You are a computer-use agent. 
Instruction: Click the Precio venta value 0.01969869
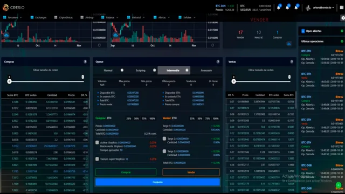coord(133,104)
